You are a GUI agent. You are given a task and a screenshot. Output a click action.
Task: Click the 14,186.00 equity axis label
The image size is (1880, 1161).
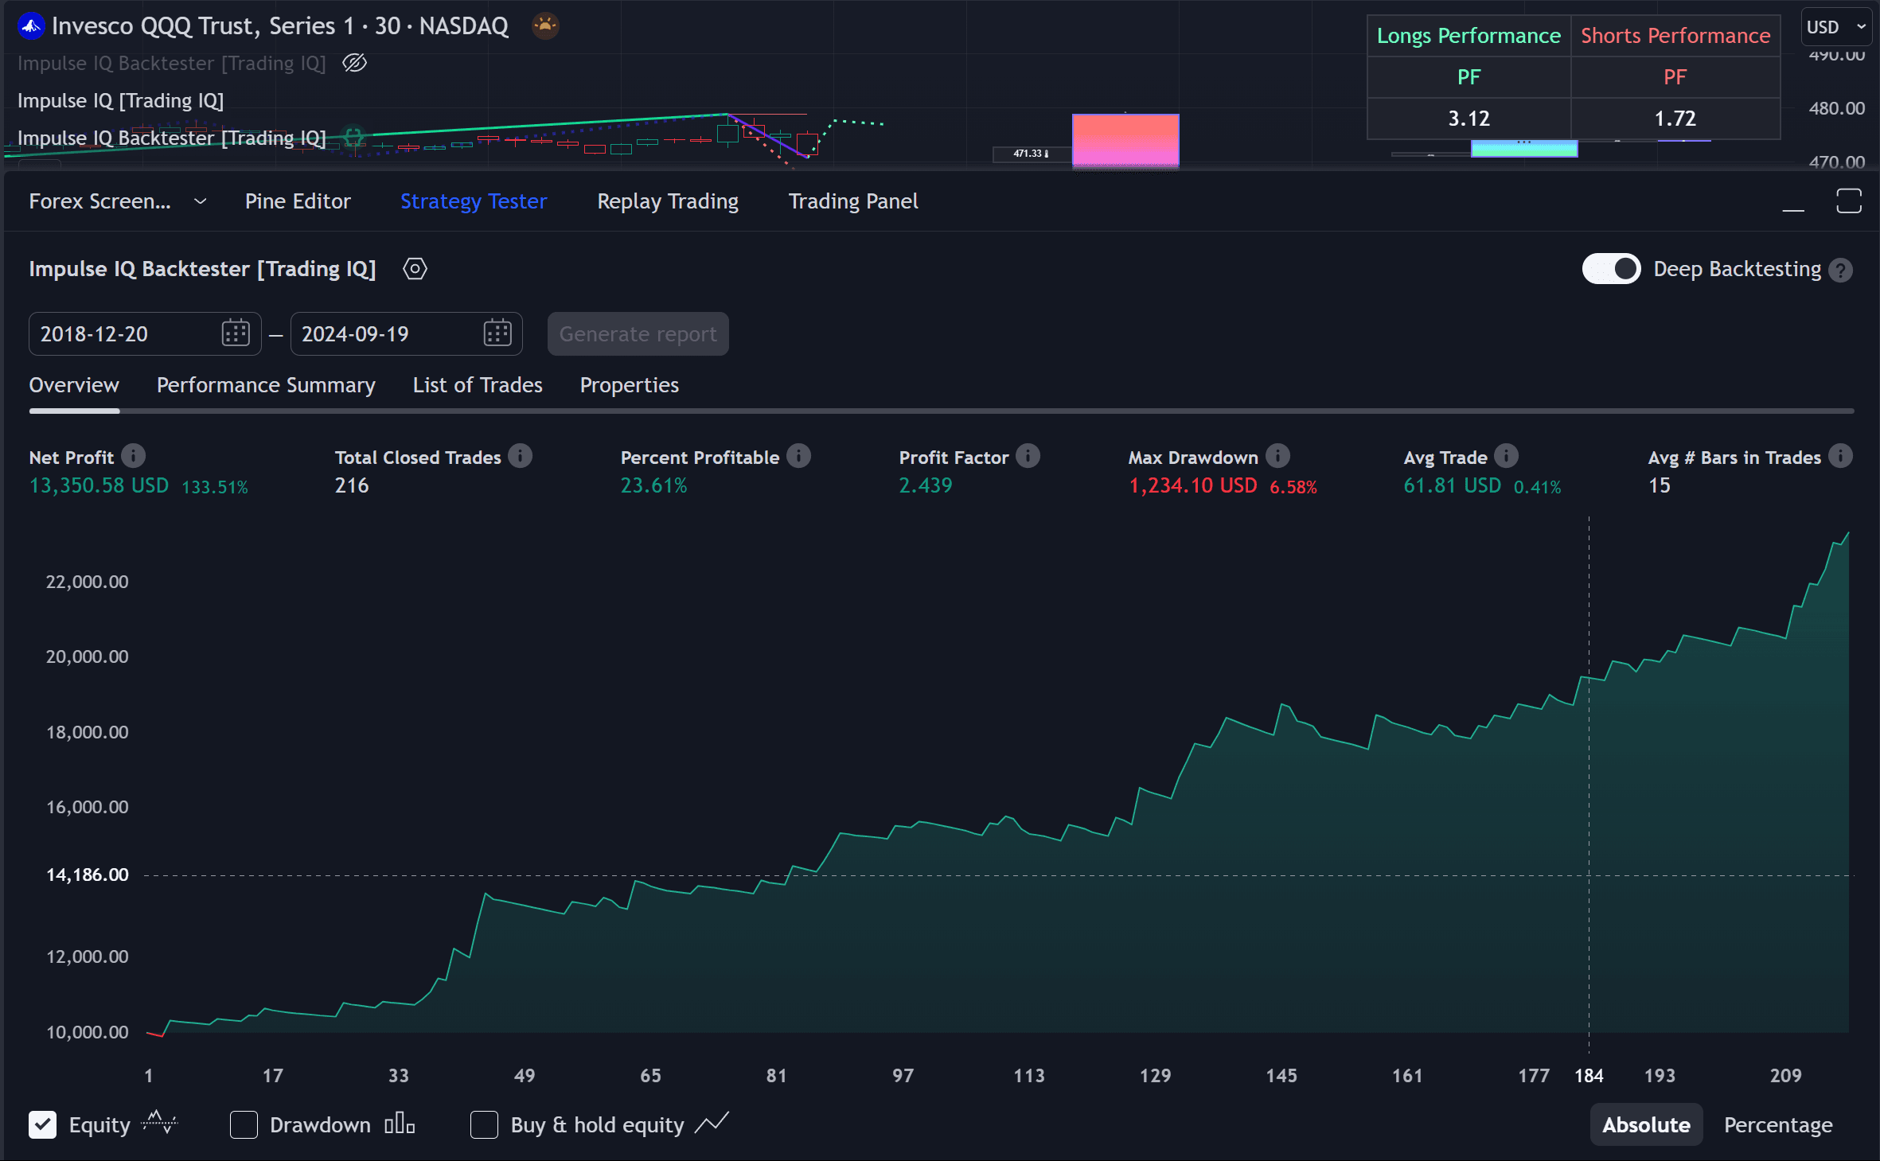(x=87, y=875)
